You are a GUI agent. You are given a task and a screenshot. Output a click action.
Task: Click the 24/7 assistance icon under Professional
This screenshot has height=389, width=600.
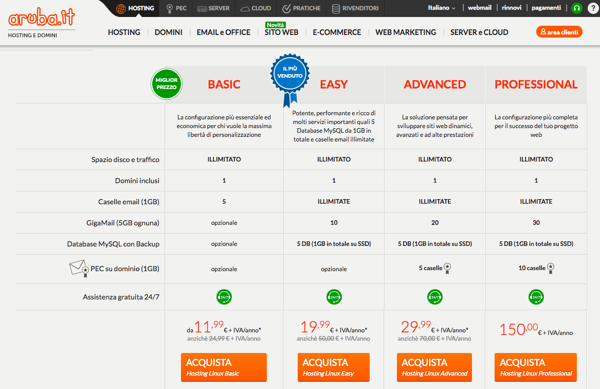[536, 297]
